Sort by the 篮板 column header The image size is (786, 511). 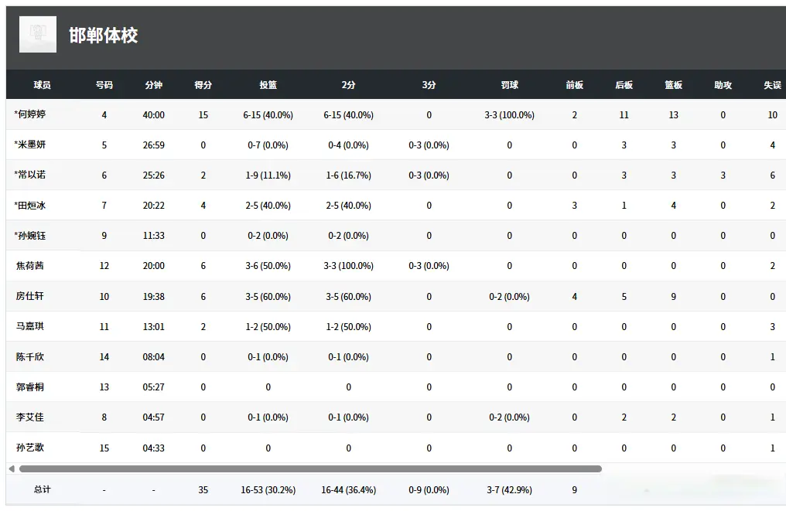tap(673, 85)
